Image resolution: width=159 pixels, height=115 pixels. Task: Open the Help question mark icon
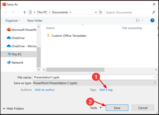(x=152, y=20)
